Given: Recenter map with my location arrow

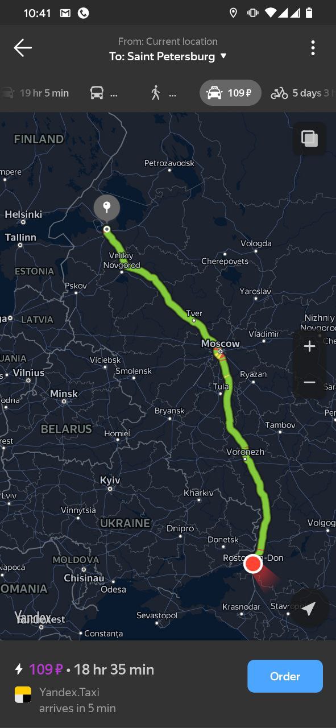Looking at the screenshot, I should coord(309,609).
